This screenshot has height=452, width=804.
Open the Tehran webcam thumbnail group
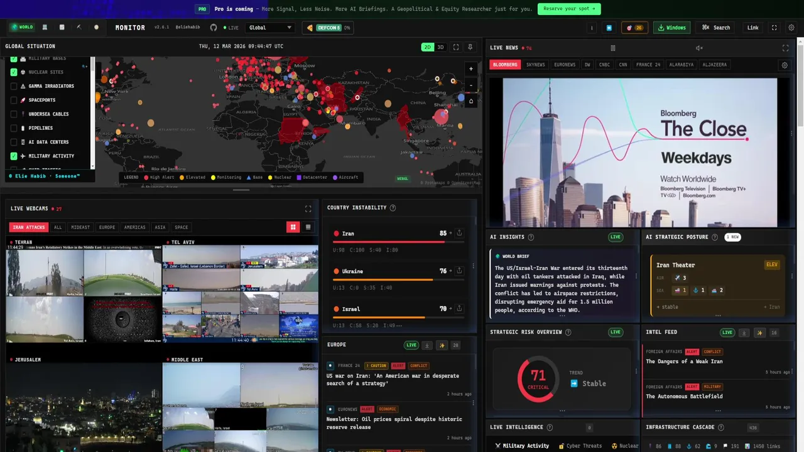(x=84, y=294)
